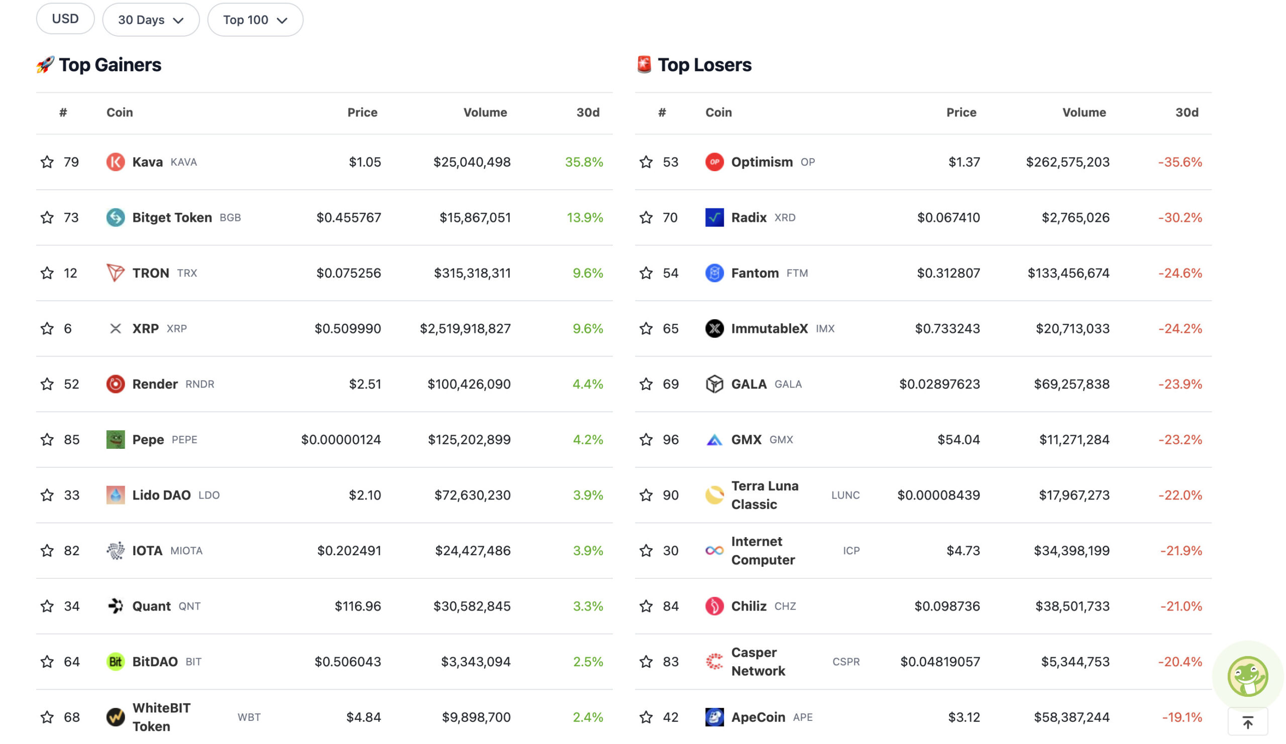Image resolution: width=1286 pixels, height=744 pixels.
Task: Click the IOTA logo icon
Action: 116,551
